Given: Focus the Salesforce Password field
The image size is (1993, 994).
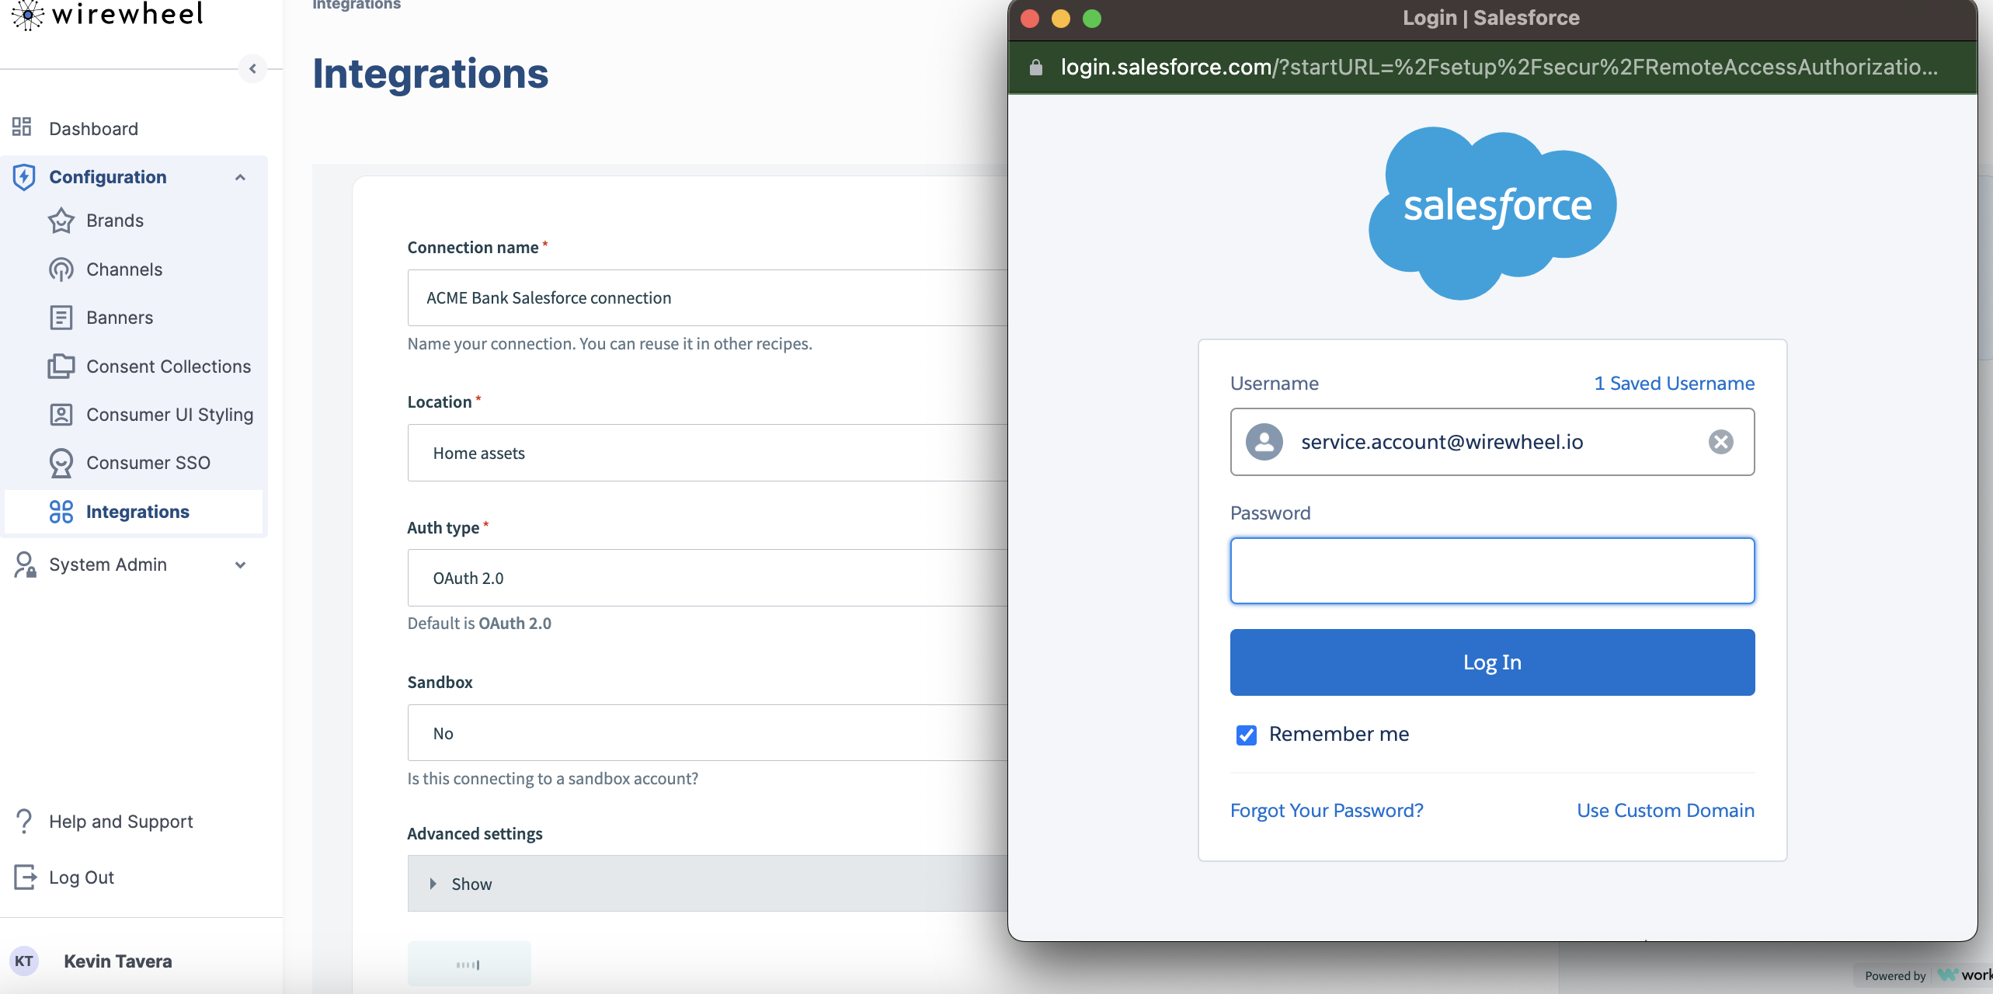Looking at the screenshot, I should point(1491,571).
